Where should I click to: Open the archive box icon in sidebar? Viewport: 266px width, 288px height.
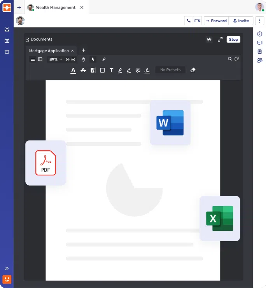[7, 52]
